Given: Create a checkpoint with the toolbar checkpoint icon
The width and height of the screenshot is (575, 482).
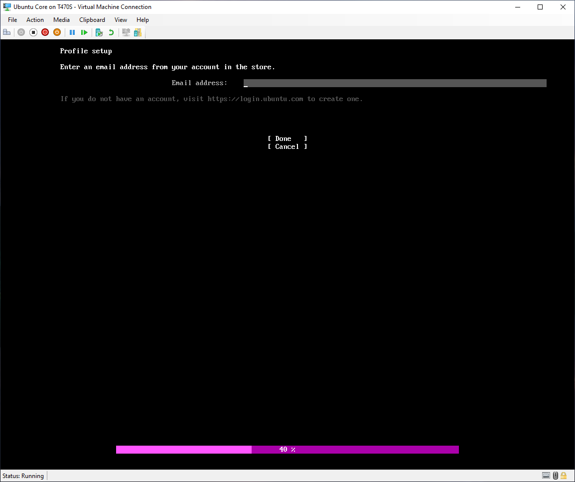Looking at the screenshot, I should [99, 32].
